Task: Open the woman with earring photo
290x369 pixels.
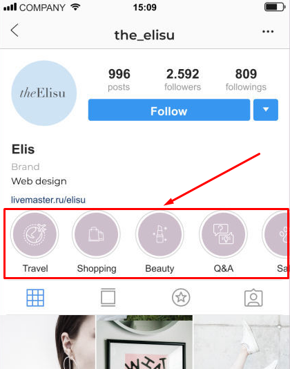Action: (x=49, y=342)
